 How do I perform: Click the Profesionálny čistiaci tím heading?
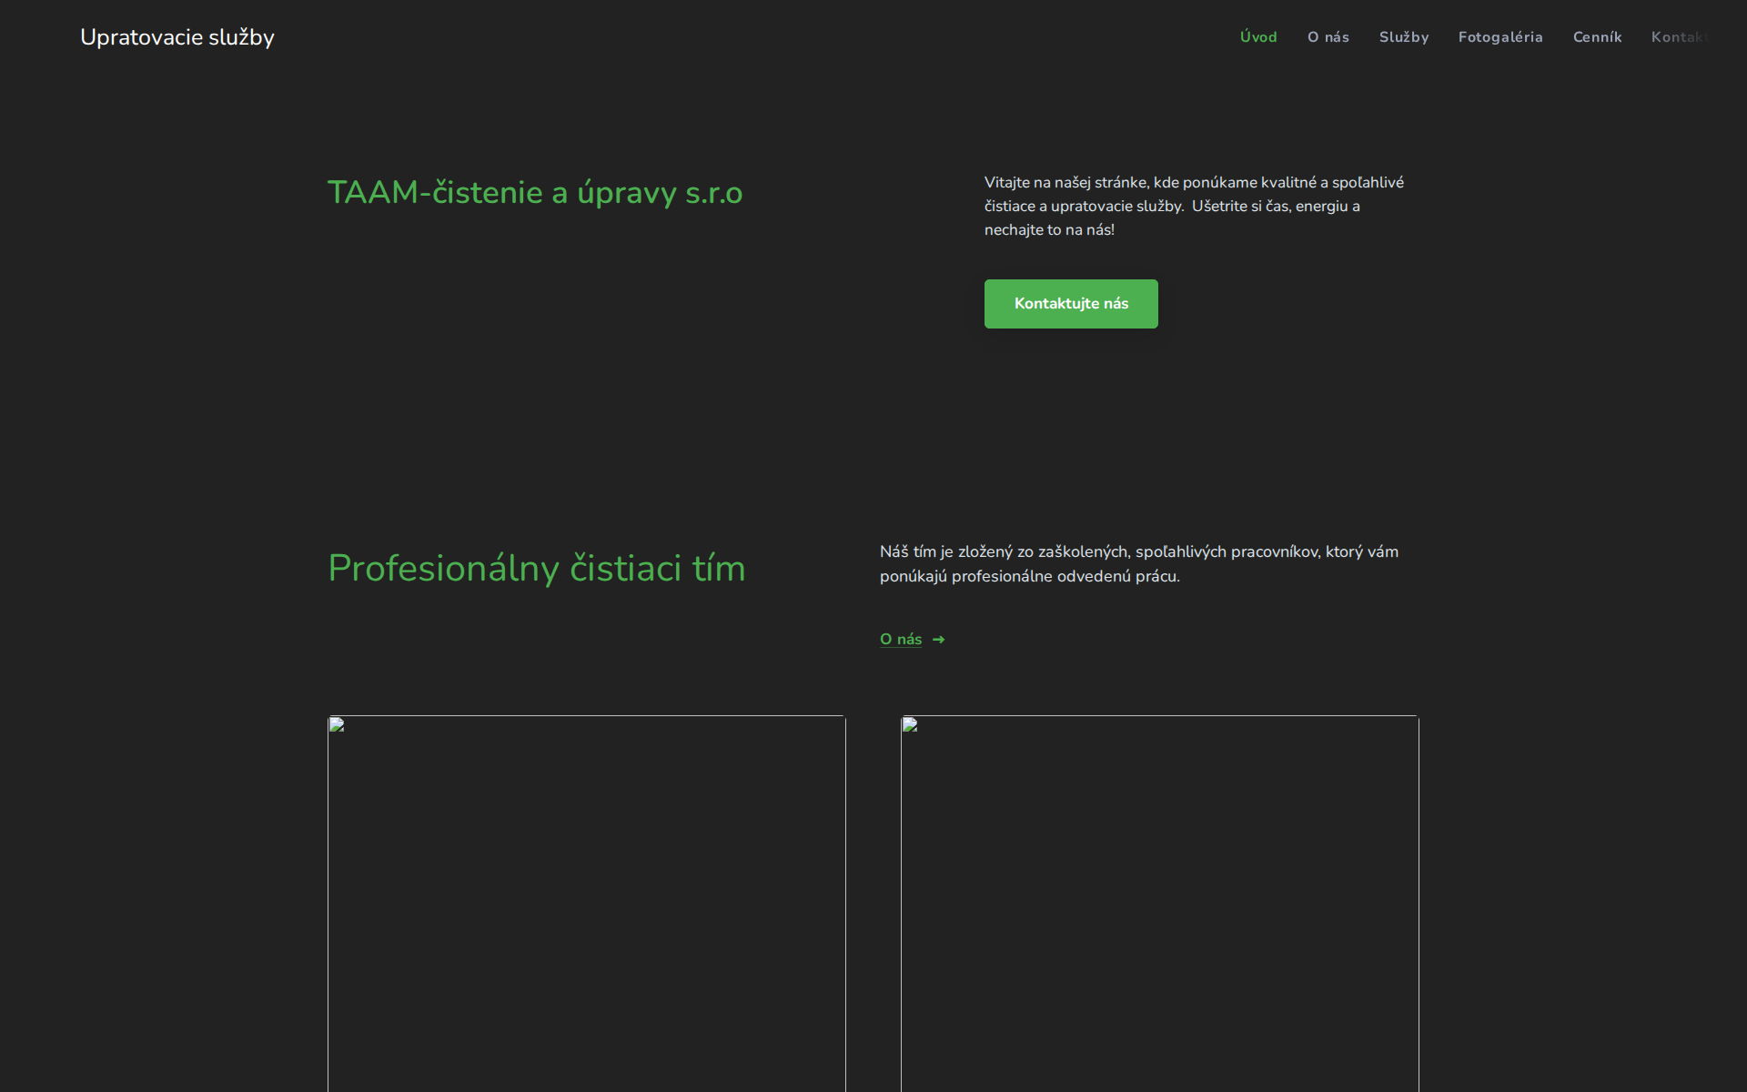pos(536,569)
